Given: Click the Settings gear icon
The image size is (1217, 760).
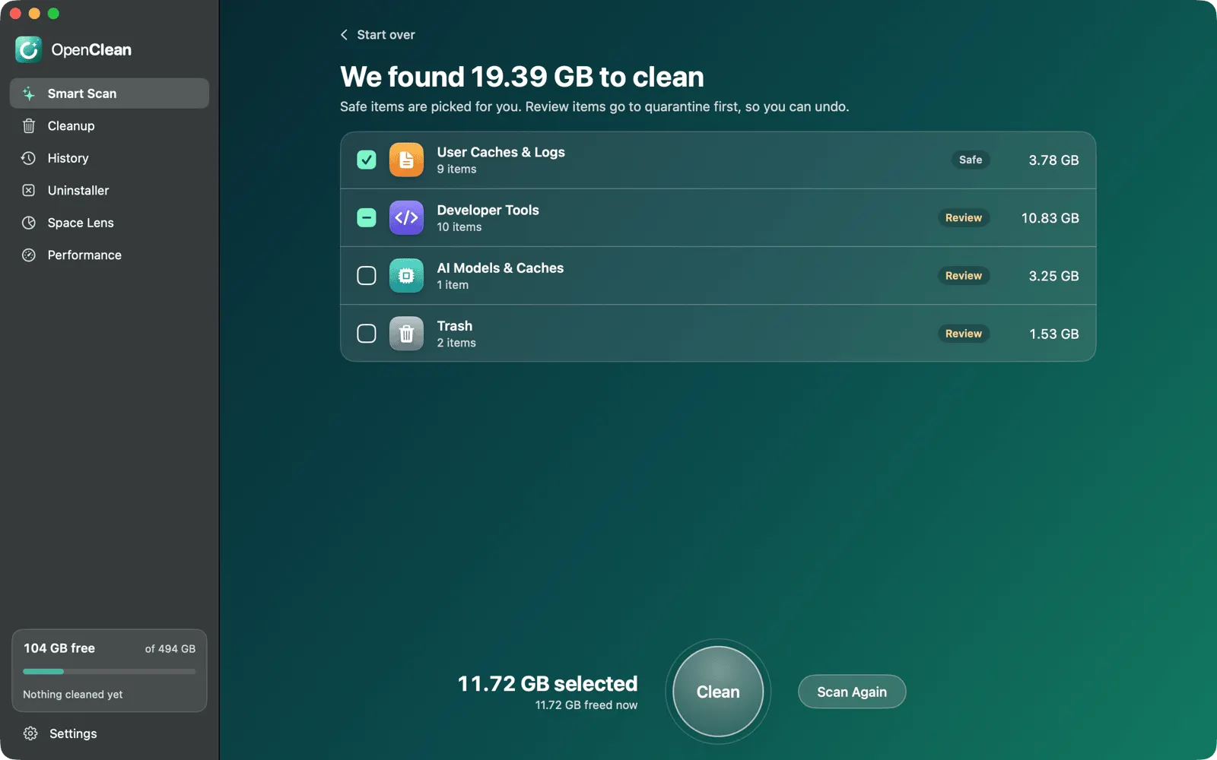Looking at the screenshot, I should click(x=30, y=733).
